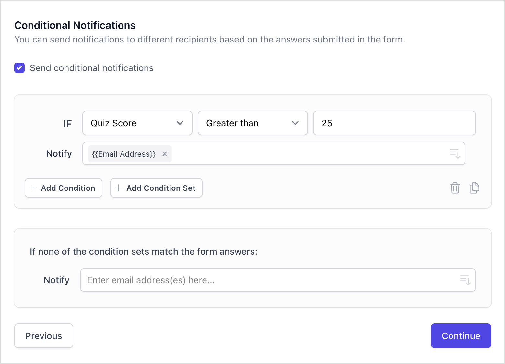Viewport: 505px width, 364px height.
Task: Remove the {{Email Address}} tag
Action: tap(165, 154)
